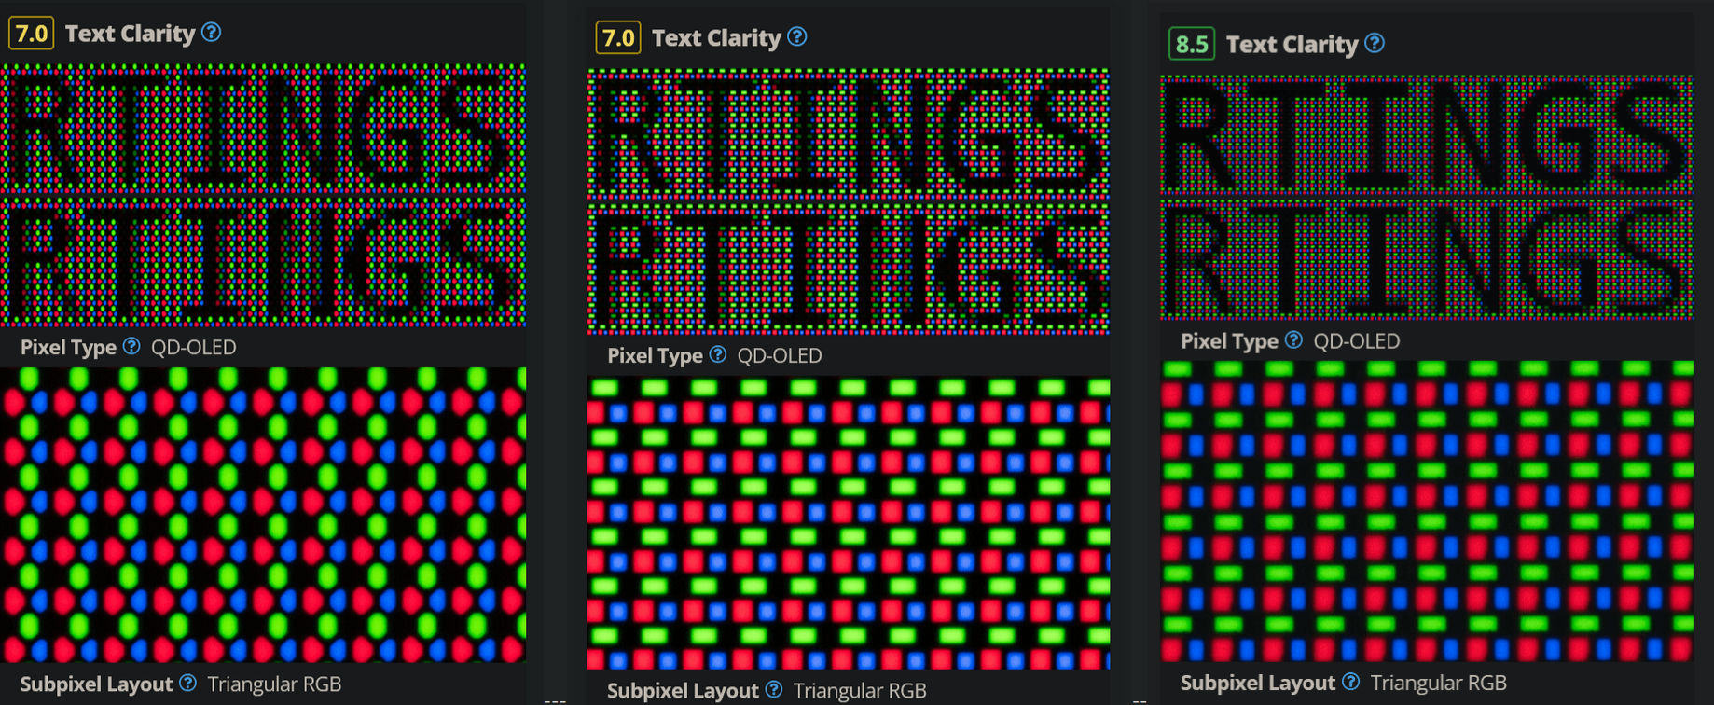Click the green 8.5 score badge
This screenshot has width=1714, height=705.
[1191, 44]
